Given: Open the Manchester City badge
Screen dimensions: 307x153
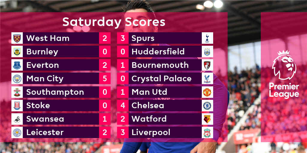Looking at the screenshot, I should coord(17,79).
